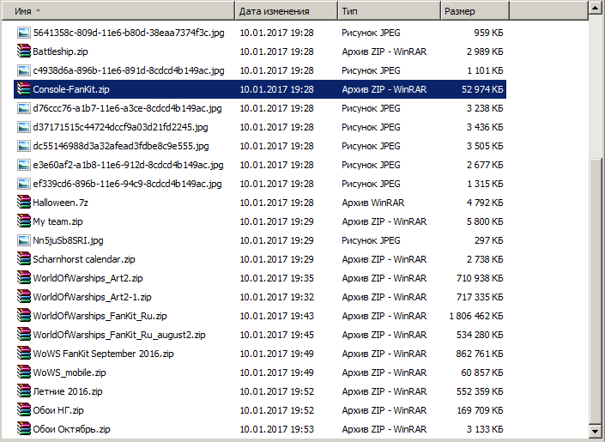Click the WinRAR icon of Console-FanKit.zip
Viewport: 605px width, 442px height.
pyautogui.click(x=23, y=89)
